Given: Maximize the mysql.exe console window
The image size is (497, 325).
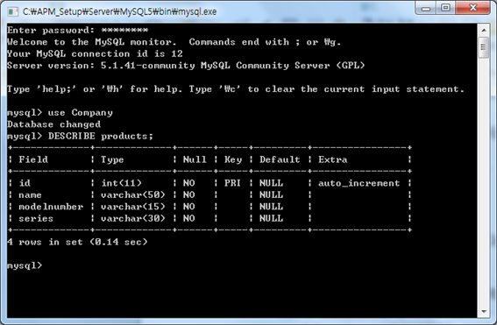Looking at the screenshot, I should (445, 8).
